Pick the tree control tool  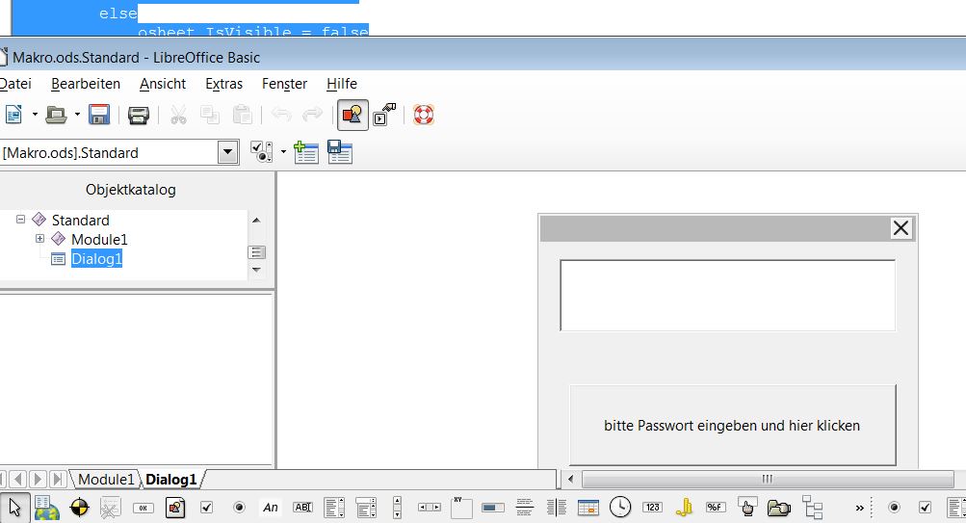point(813,508)
